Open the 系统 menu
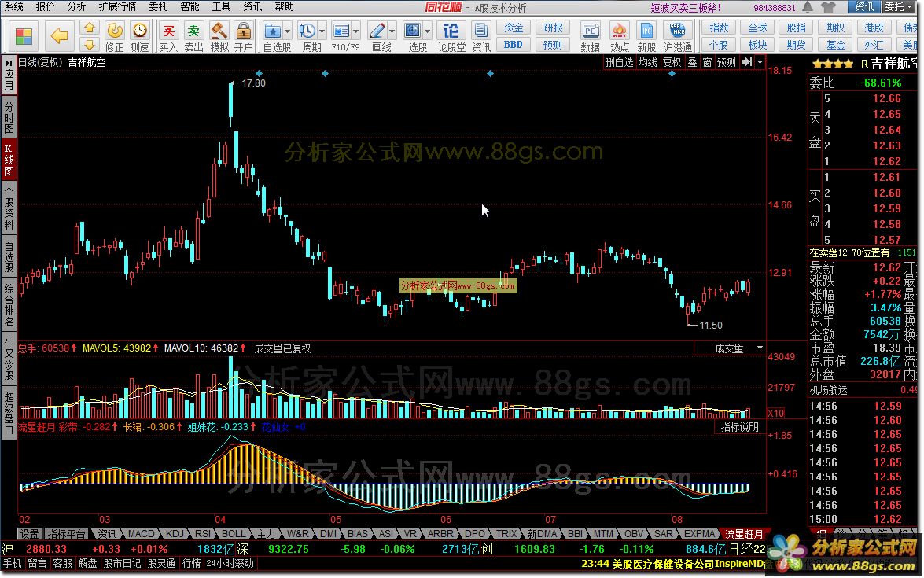Image resolution: width=924 pixels, height=578 pixels. pos(13,6)
